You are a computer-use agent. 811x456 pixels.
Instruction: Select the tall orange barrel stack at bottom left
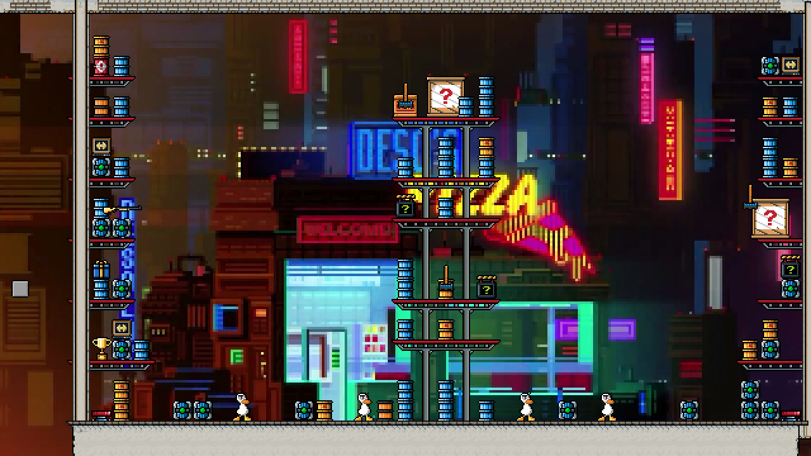coord(121,400)
